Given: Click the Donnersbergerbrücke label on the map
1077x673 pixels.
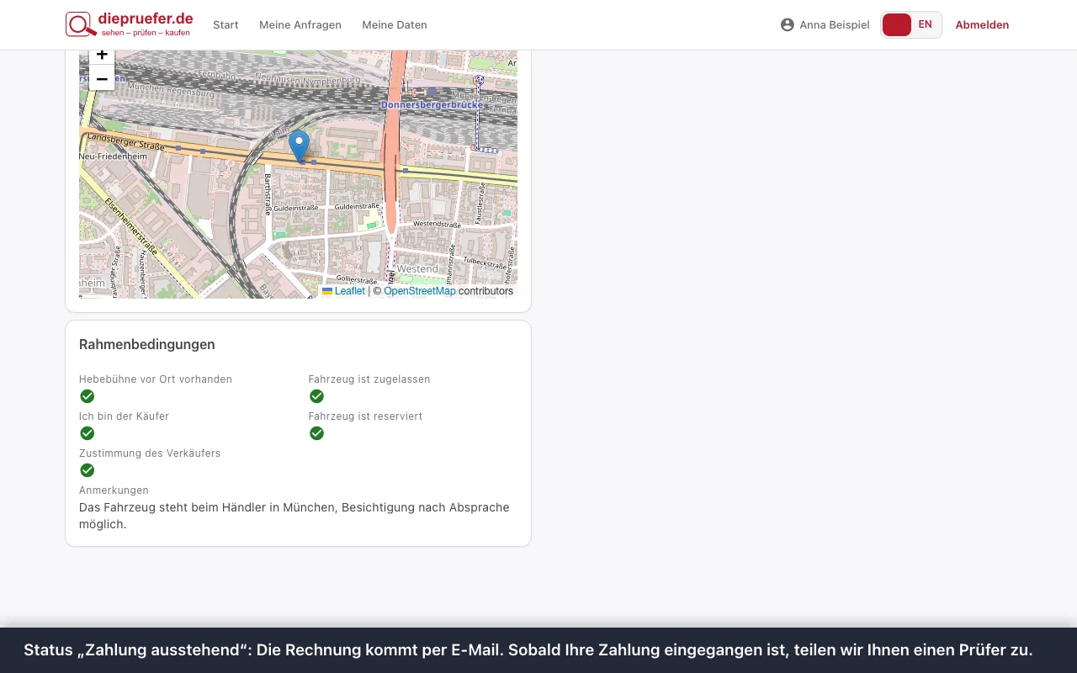Looking at the screenshot, I should [432, 104].
